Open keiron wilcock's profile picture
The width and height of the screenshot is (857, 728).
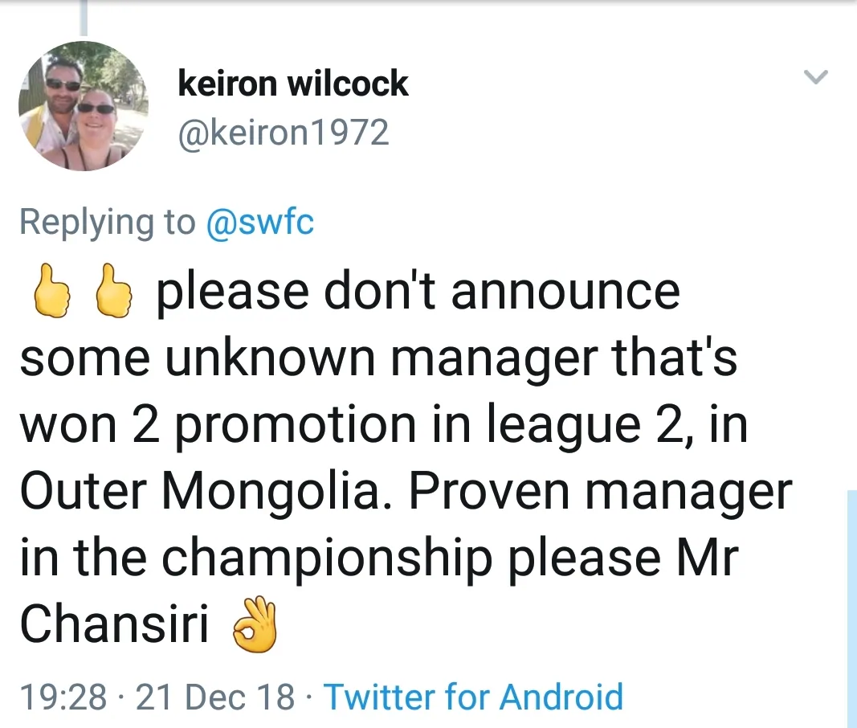(x=84, y=106)
